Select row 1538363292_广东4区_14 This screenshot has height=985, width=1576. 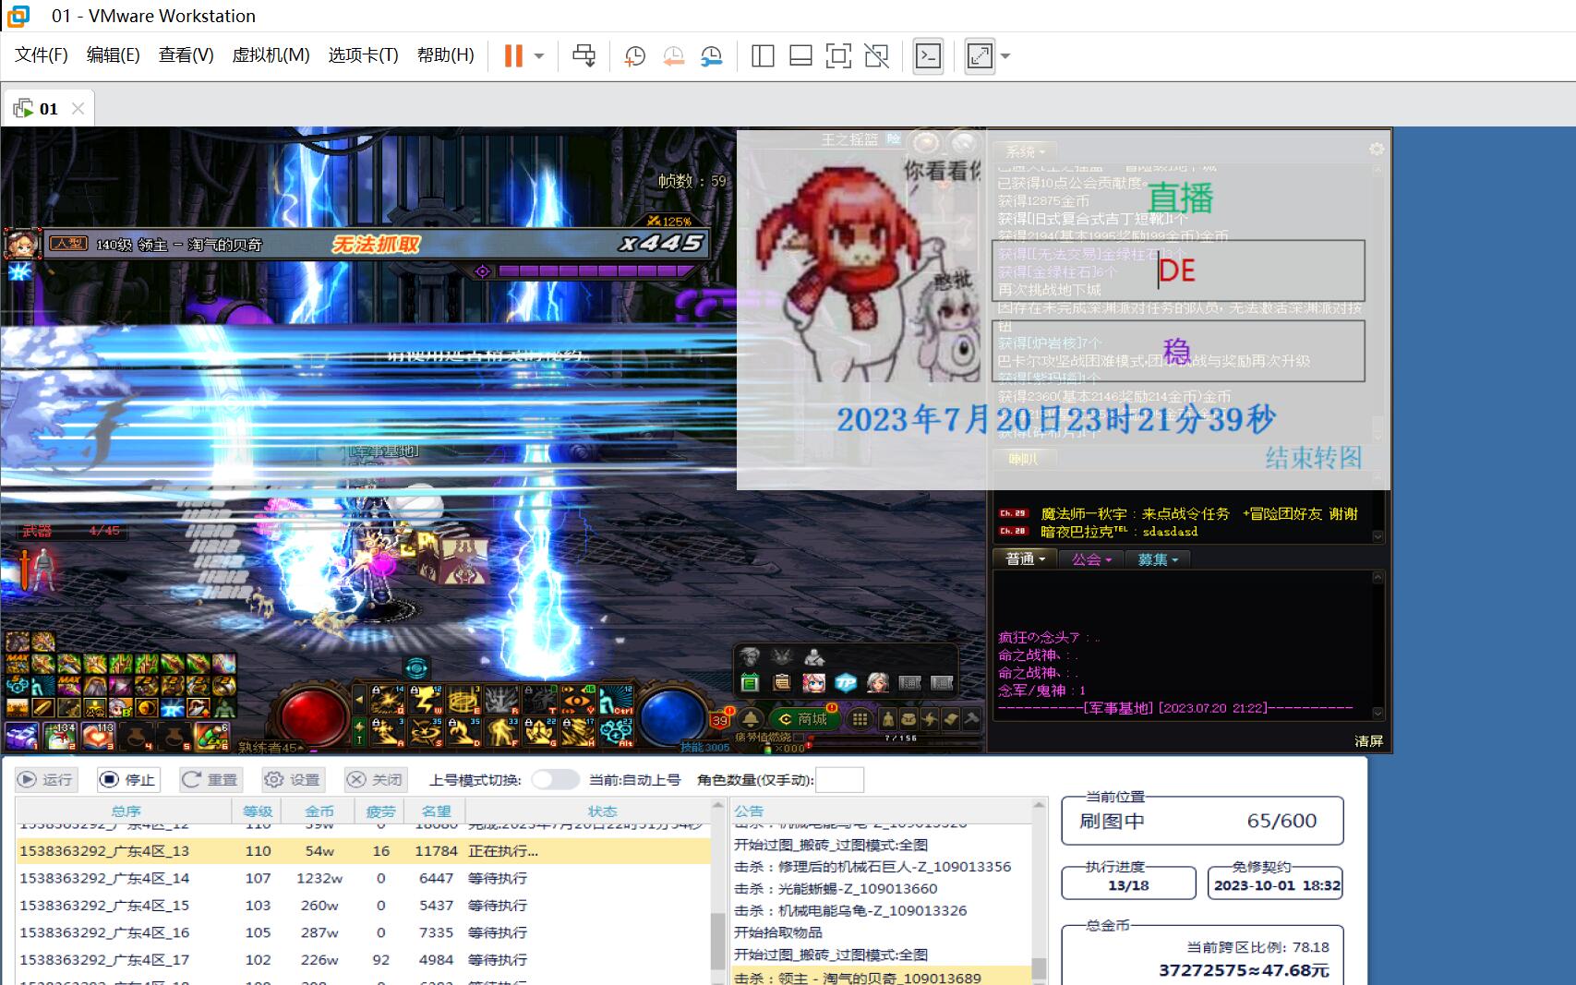click(364, 878)
